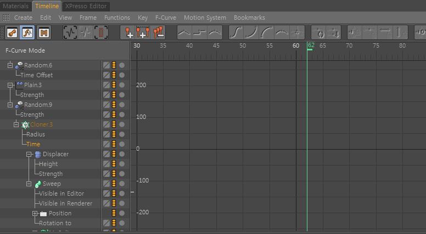
Task: Click the hatched grip icon left of Create
Action: coord(6,18)
